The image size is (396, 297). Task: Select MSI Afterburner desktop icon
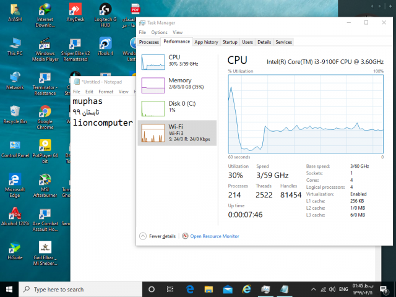(x=45, y=186)
